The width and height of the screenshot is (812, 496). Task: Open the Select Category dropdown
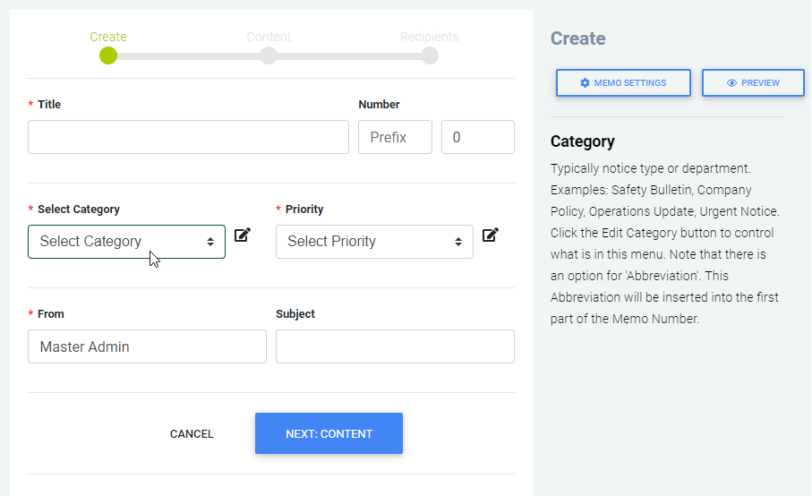pyautogui.click(x=126, y=242)
